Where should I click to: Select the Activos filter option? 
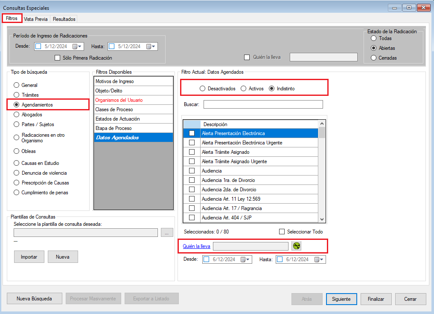[x=244, y=89]
